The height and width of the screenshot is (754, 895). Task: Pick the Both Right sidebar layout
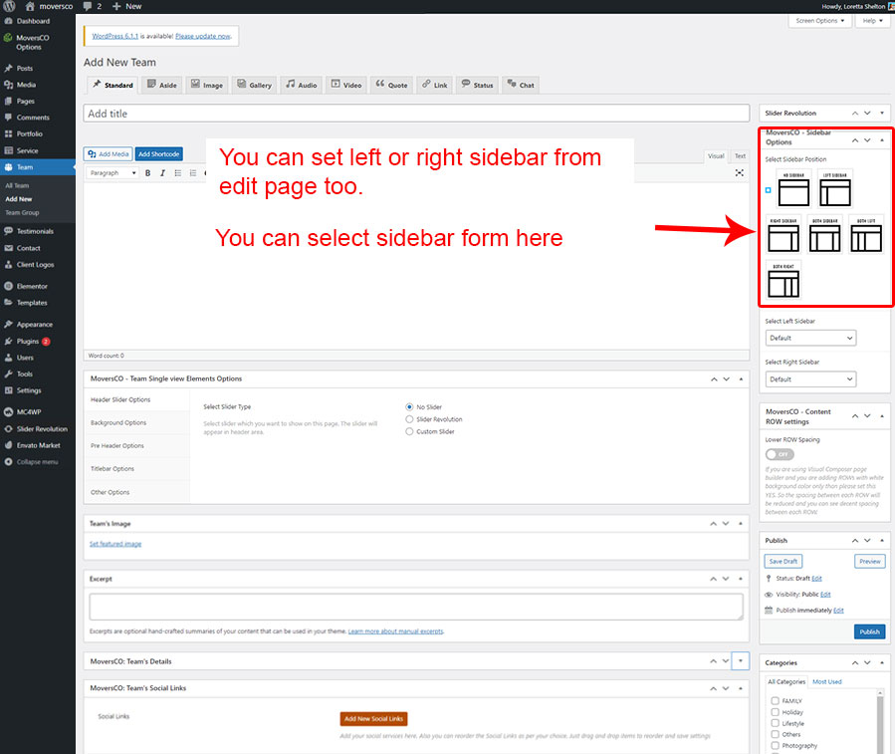783,282
